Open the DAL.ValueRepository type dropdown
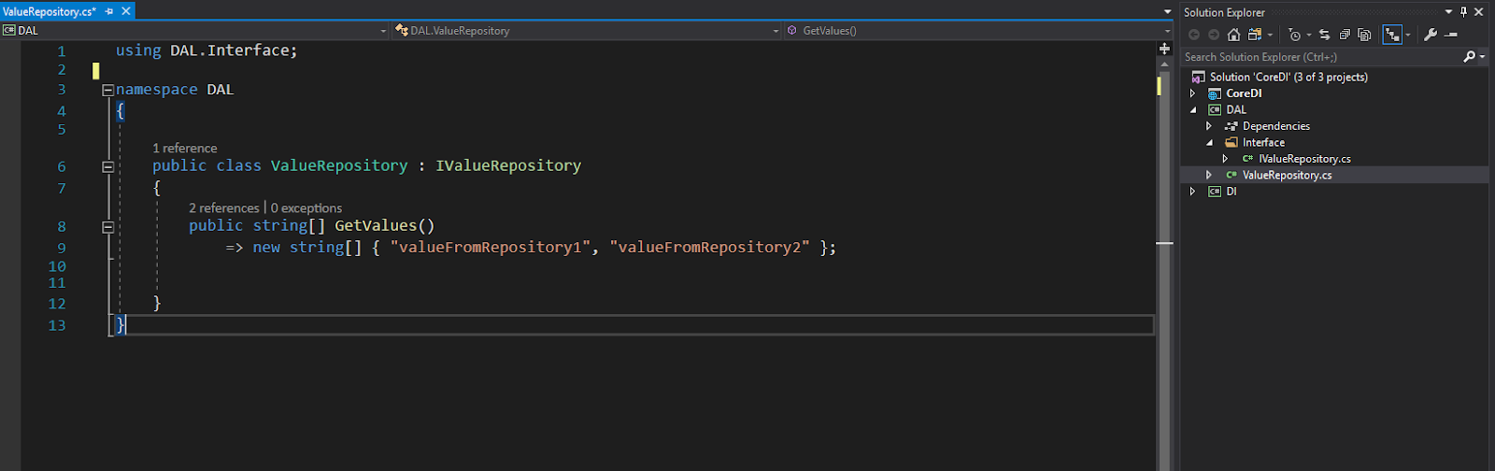 point(776,31)
